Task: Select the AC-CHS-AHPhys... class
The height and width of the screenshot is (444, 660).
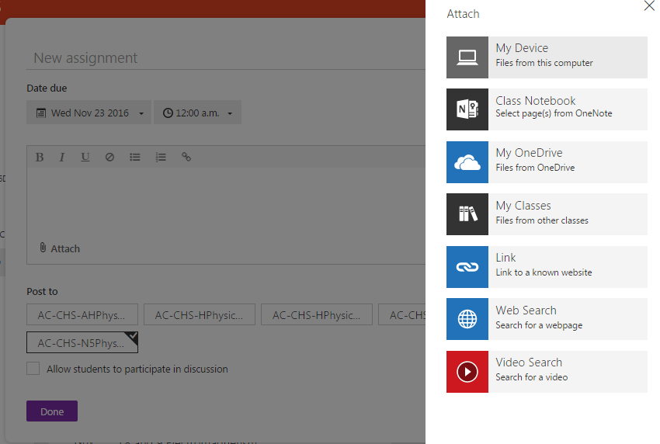Action: tap(82, 315)
